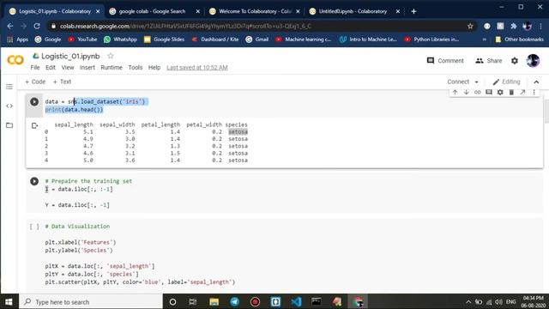
Task: Toggle the cell output view icon
Action: point(34,125)
